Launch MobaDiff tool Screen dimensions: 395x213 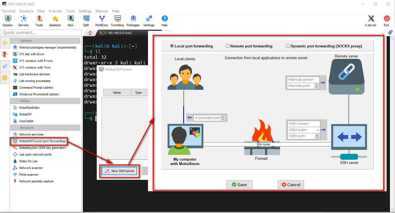(x=23, y=114)
